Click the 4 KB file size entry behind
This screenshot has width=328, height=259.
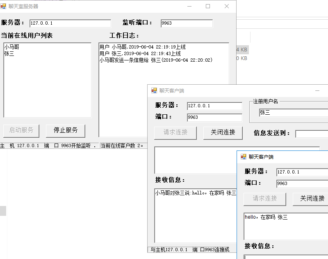(x=242, y=50)
